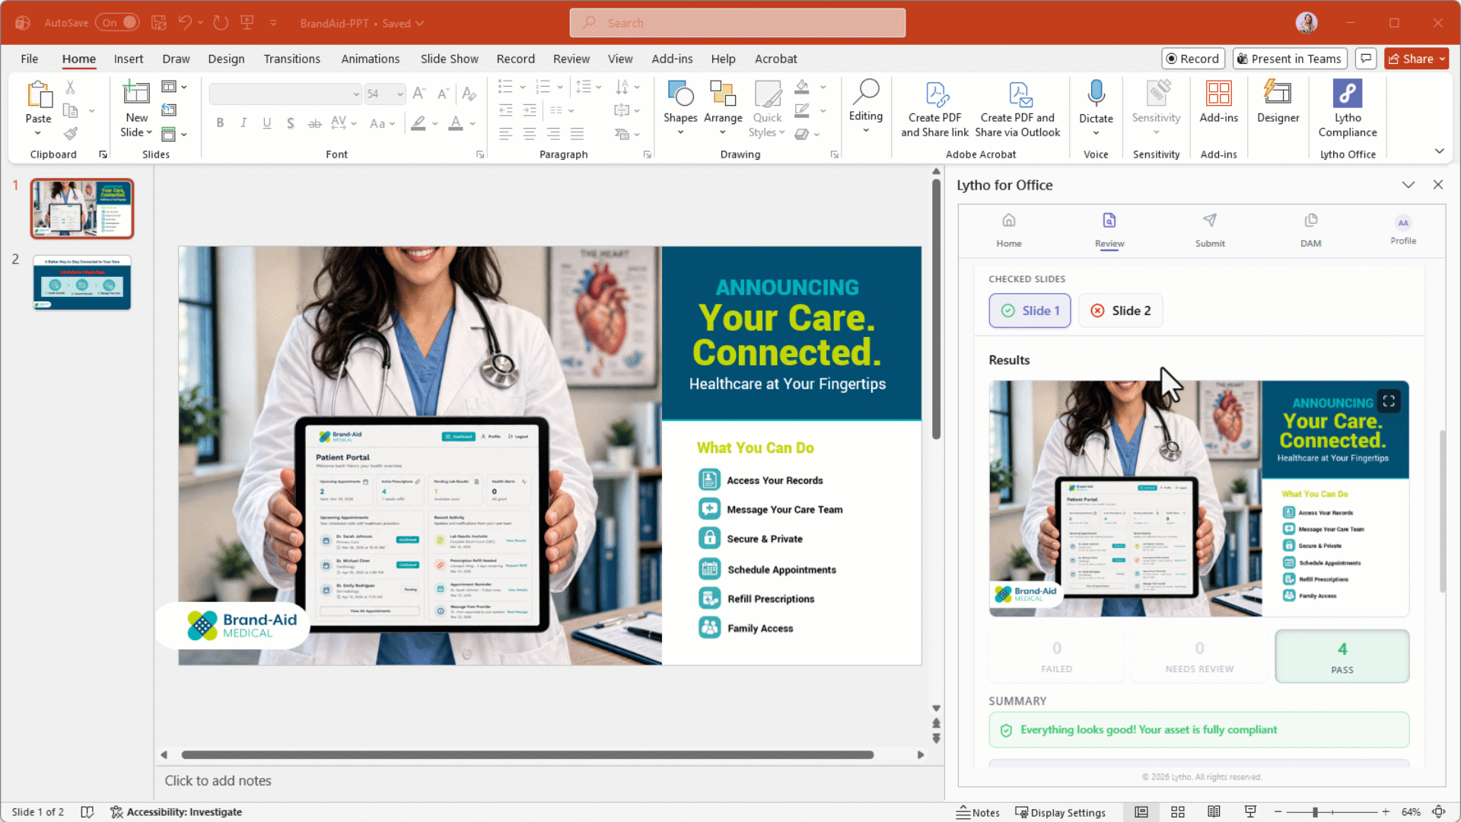Insert a New Slide
1461x822 pixels.
(136, 108)
